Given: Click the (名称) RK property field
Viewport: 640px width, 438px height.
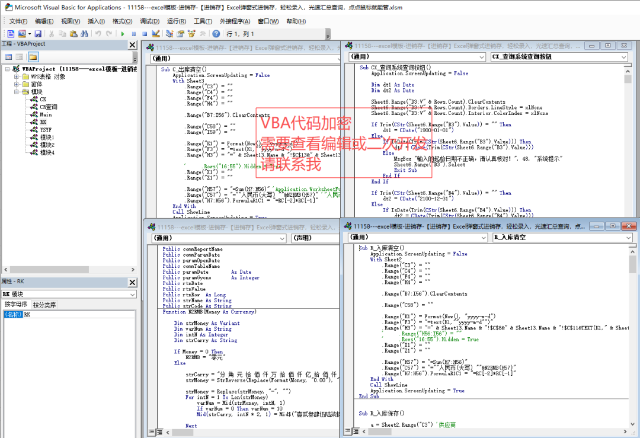Looking at the screenshot, I should (69, 314).
